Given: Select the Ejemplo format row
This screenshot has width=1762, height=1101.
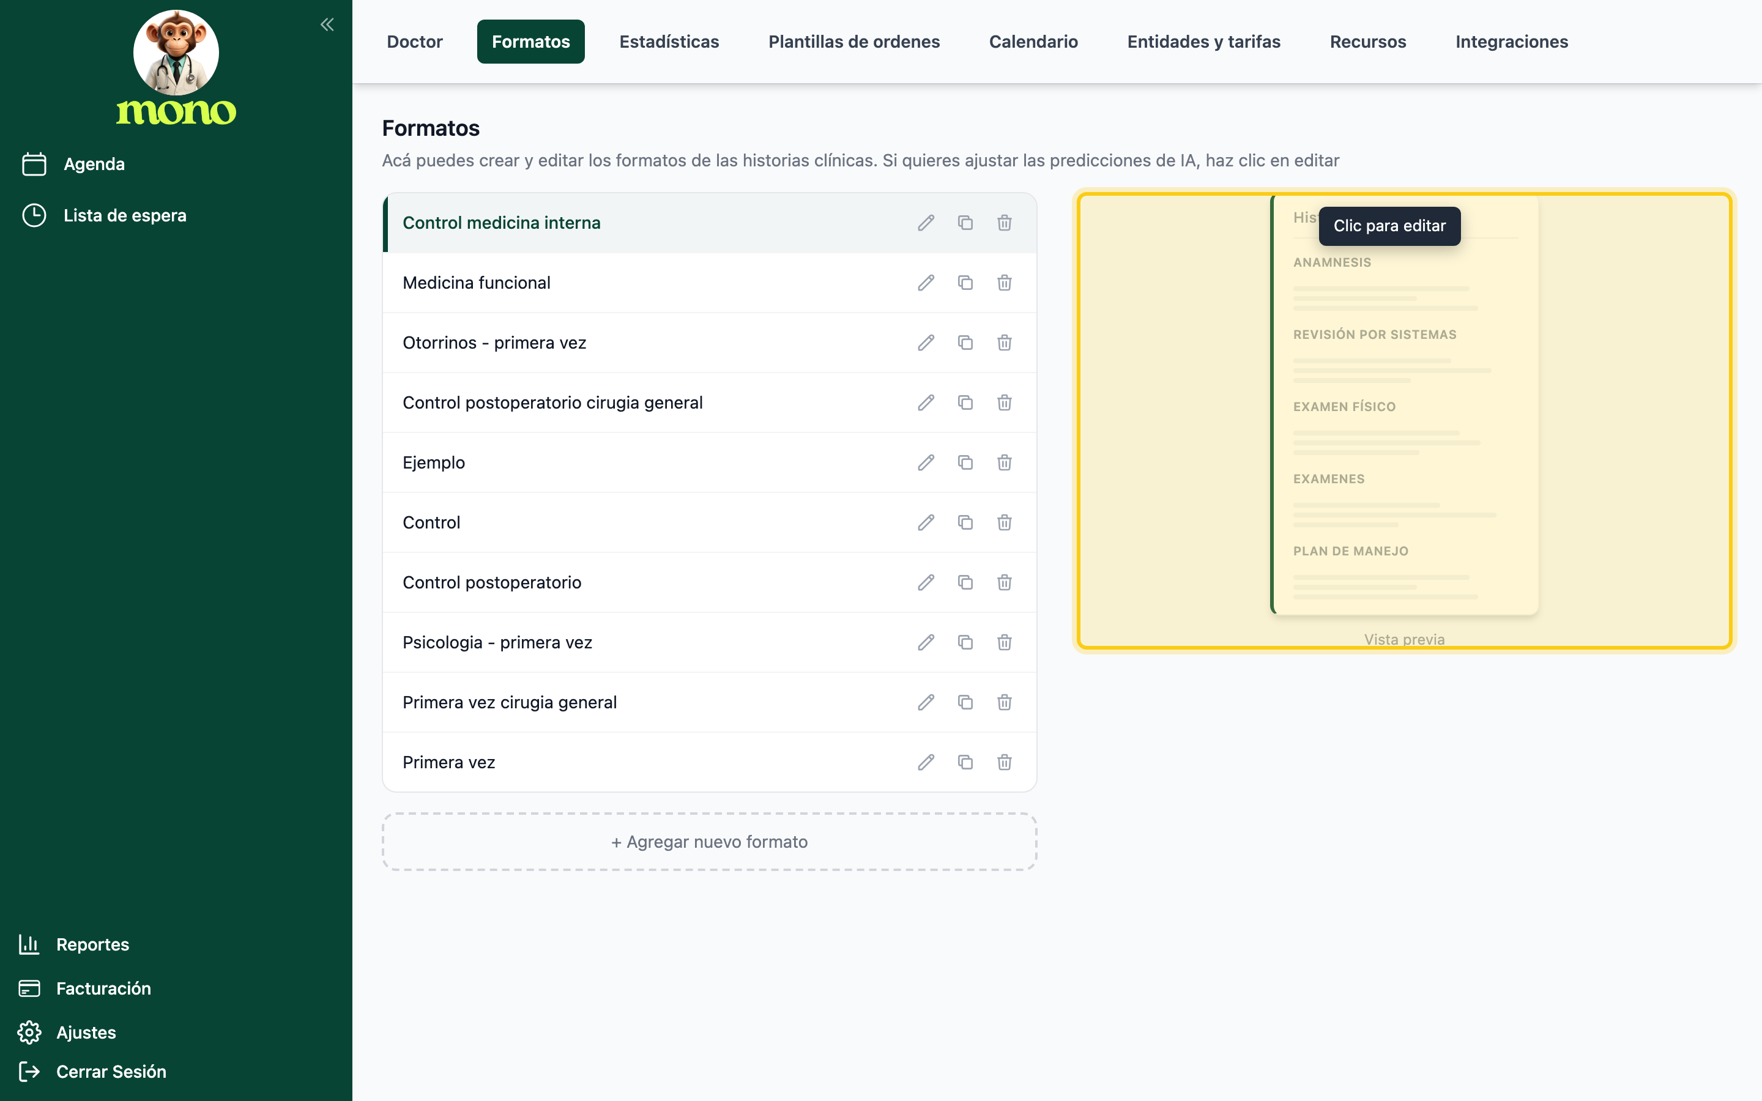Looking at the screenshot, I should [709, 462].
